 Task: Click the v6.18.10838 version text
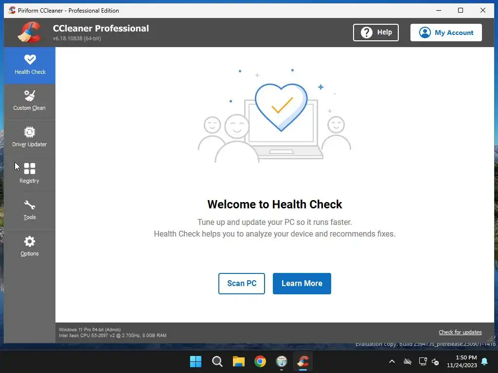point(77,38)
